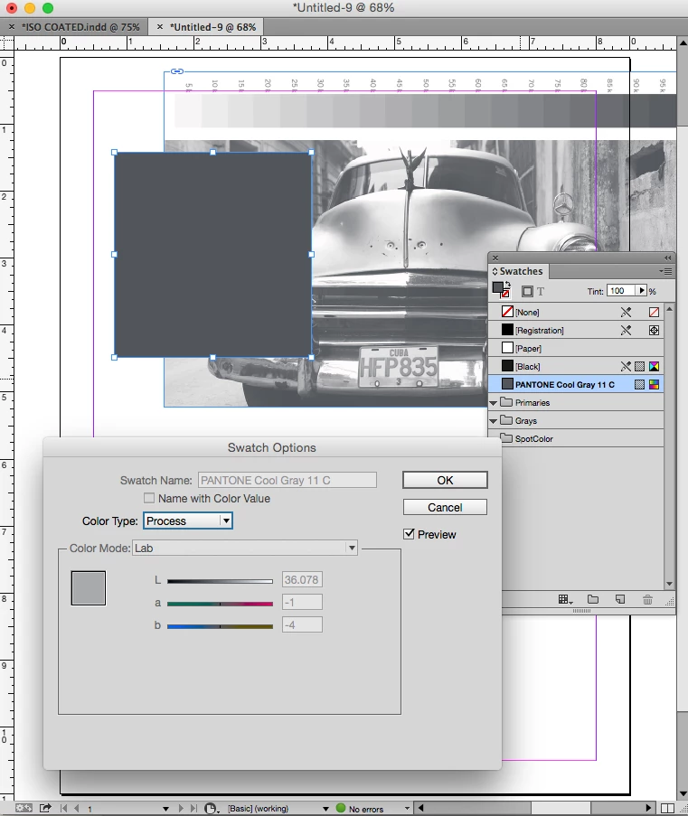This screenshot has height=816, width=688.
Task: Collapse the Primaries color group
Action: (x=494, y=403)
